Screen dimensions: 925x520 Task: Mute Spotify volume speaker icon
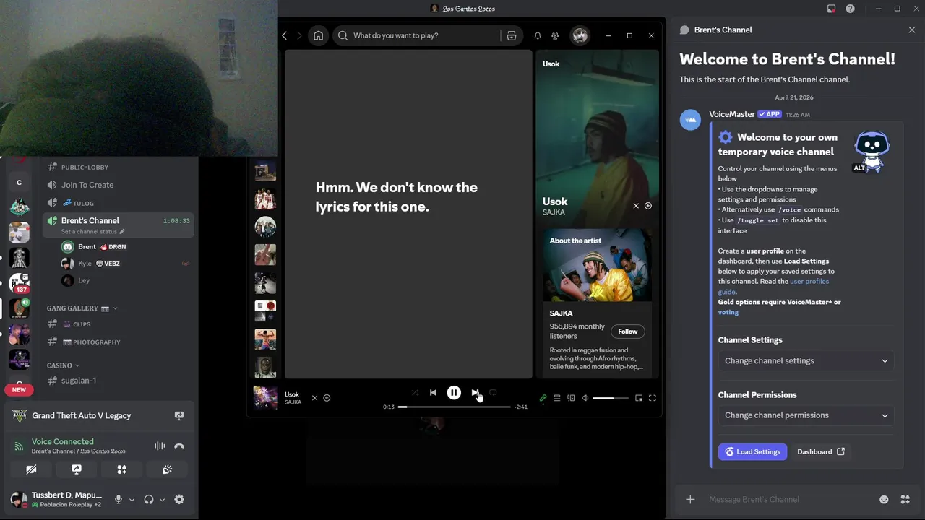[x=585, y=398]
